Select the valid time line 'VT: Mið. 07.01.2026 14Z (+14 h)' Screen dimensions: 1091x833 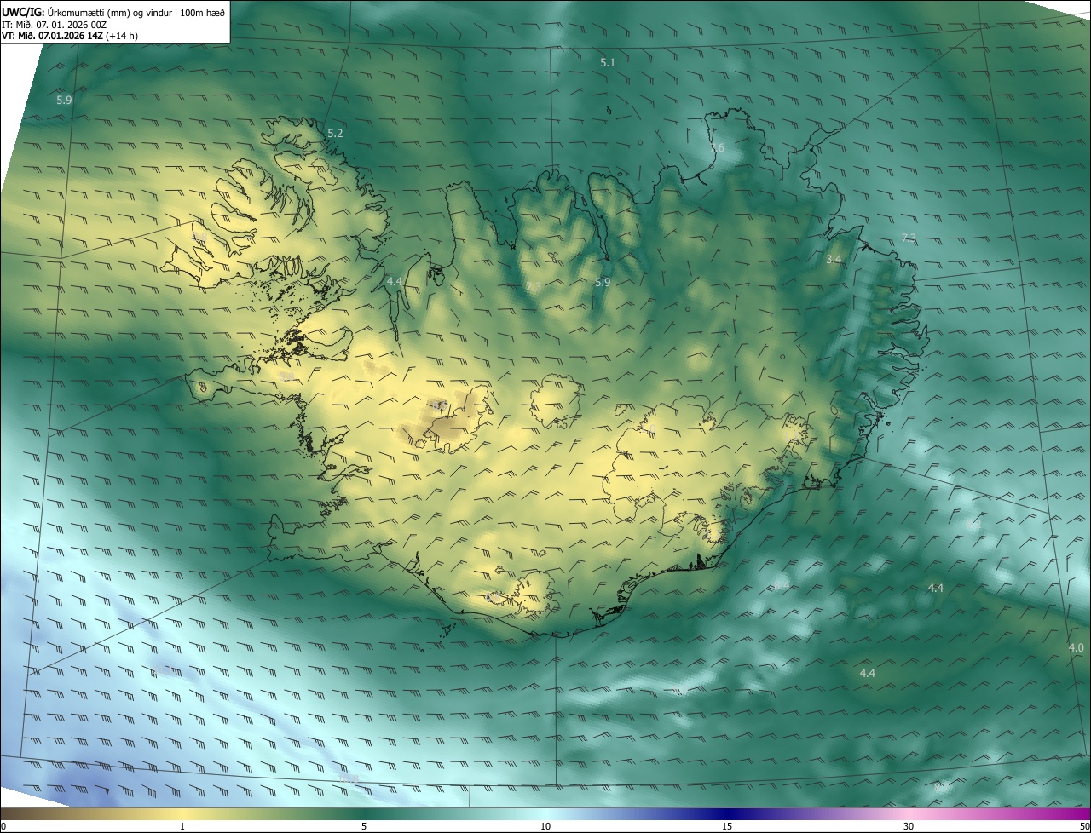70,36
